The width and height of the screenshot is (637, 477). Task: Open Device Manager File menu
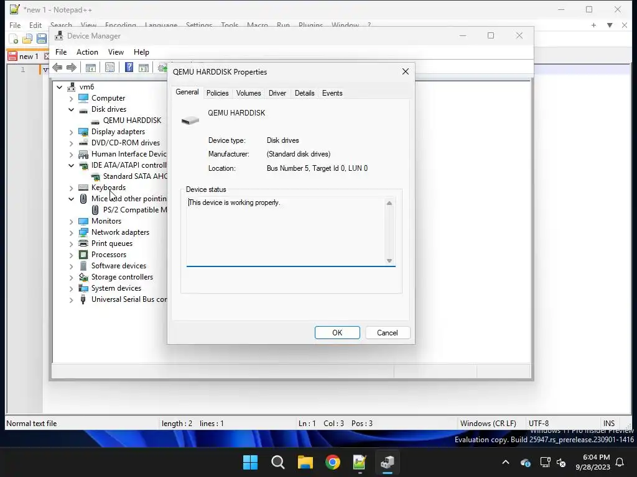61,52
